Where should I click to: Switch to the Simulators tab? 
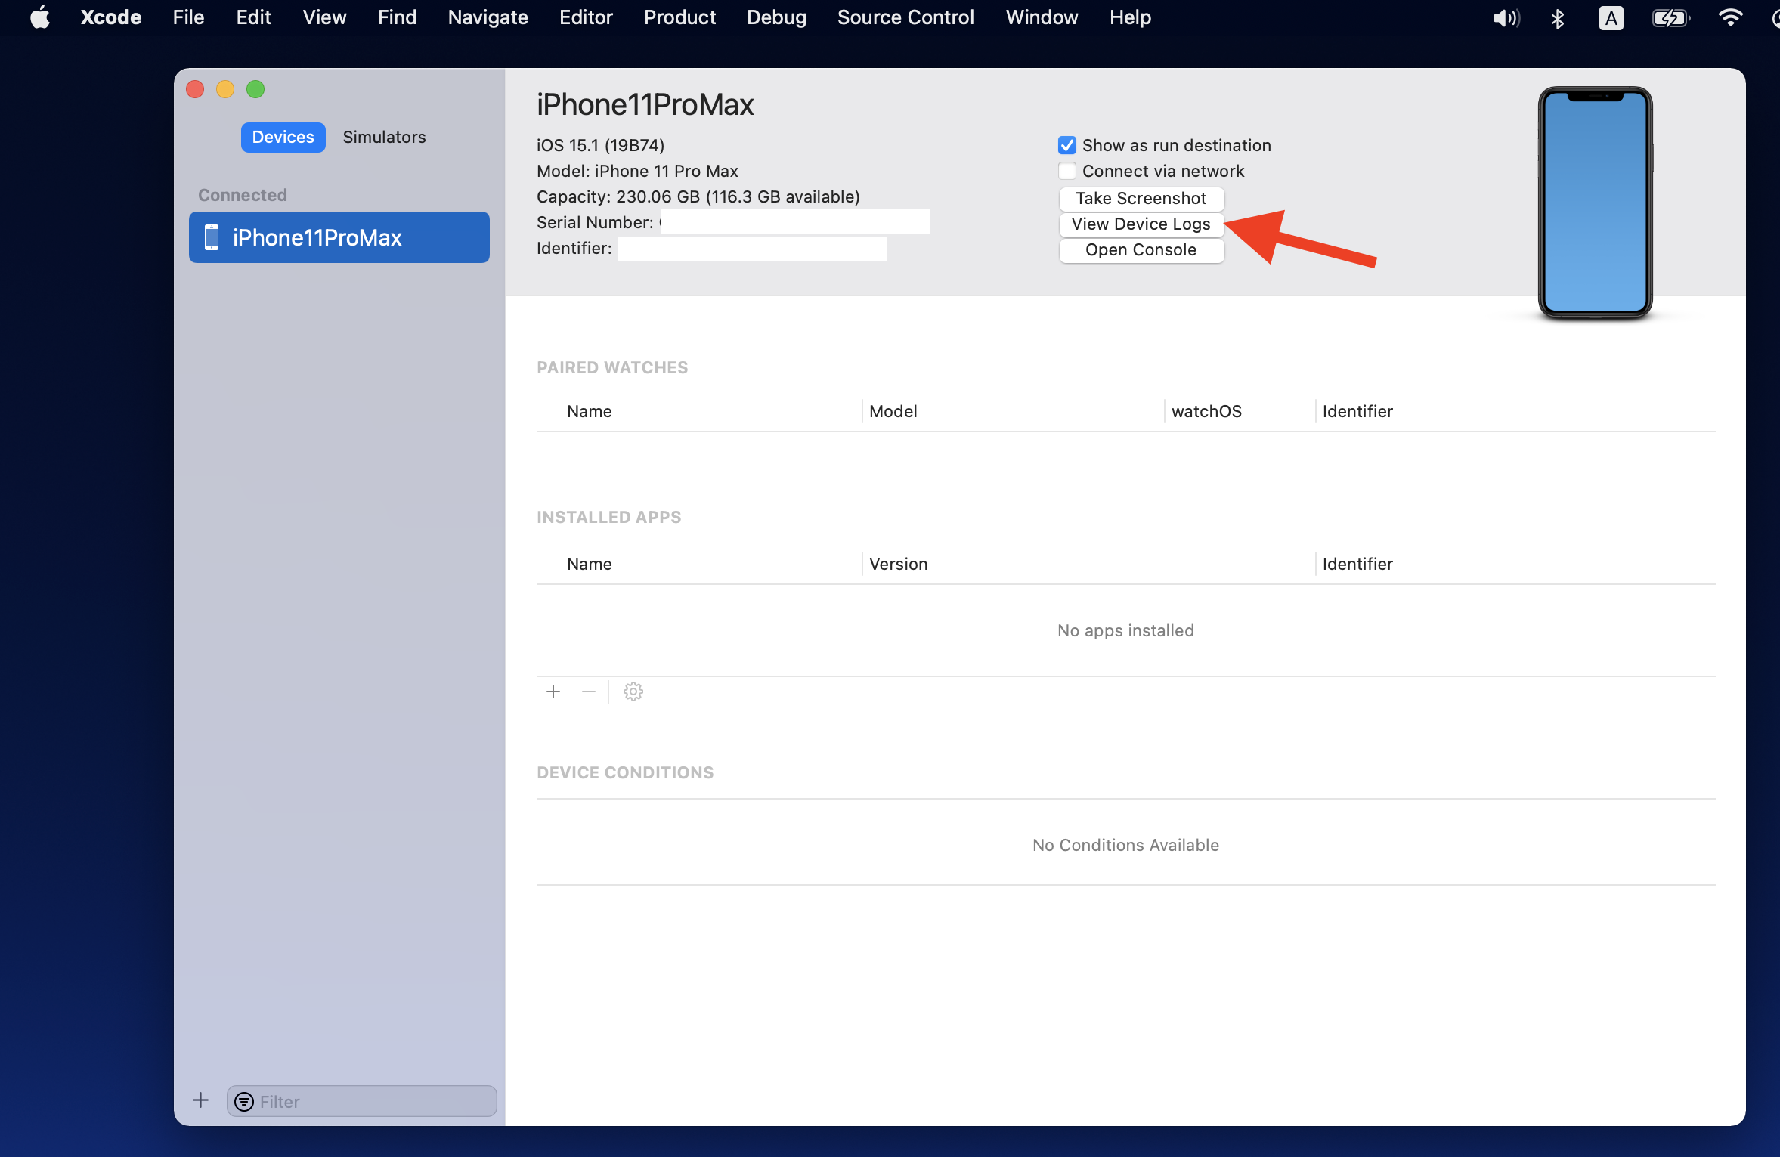click(384, 137)
